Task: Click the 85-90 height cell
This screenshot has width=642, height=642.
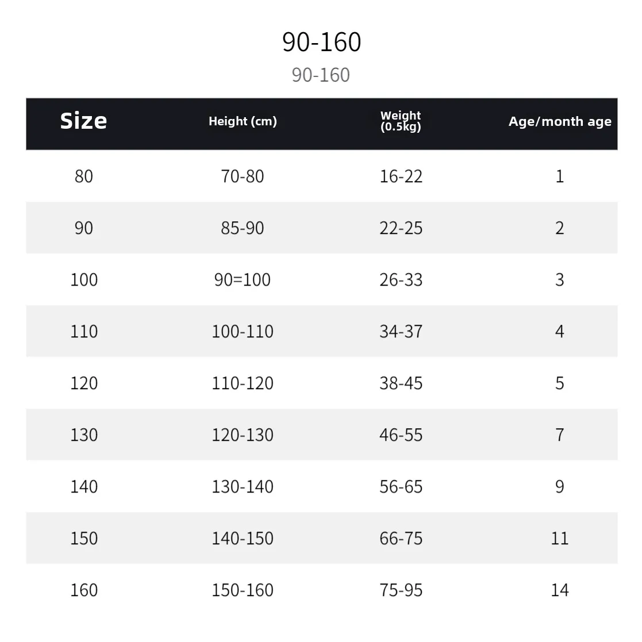Action: tap(243, 228)
